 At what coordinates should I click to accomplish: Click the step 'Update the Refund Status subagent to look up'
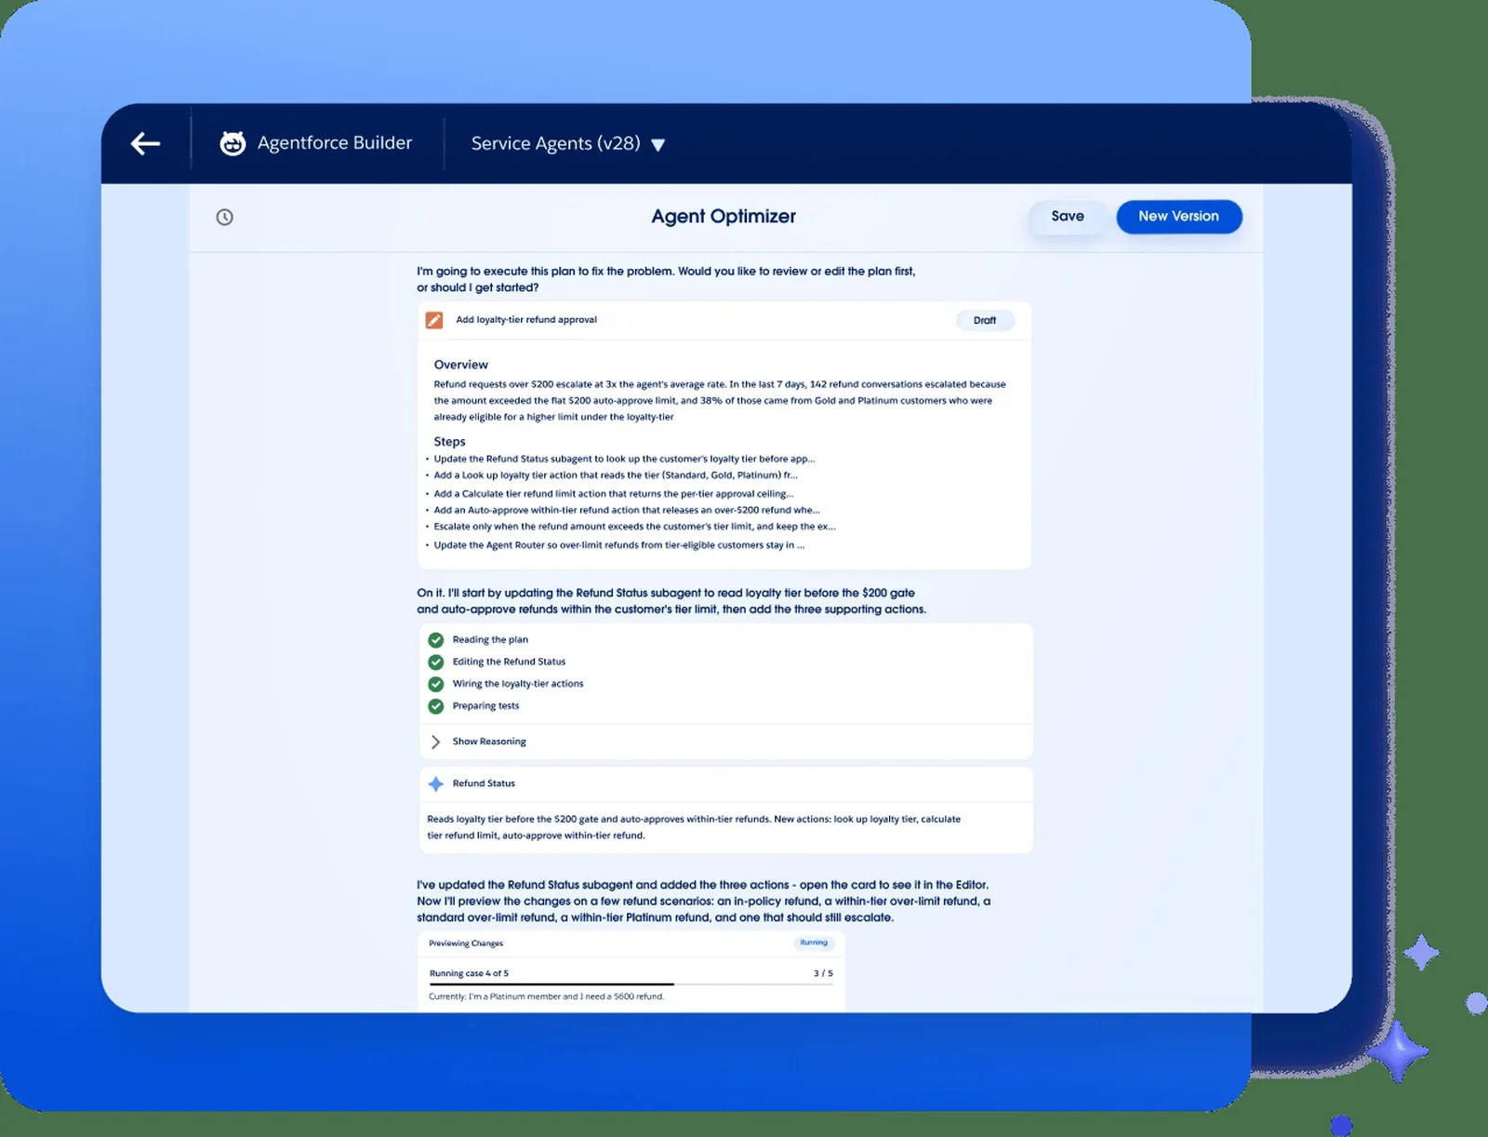tap(624, 459)
